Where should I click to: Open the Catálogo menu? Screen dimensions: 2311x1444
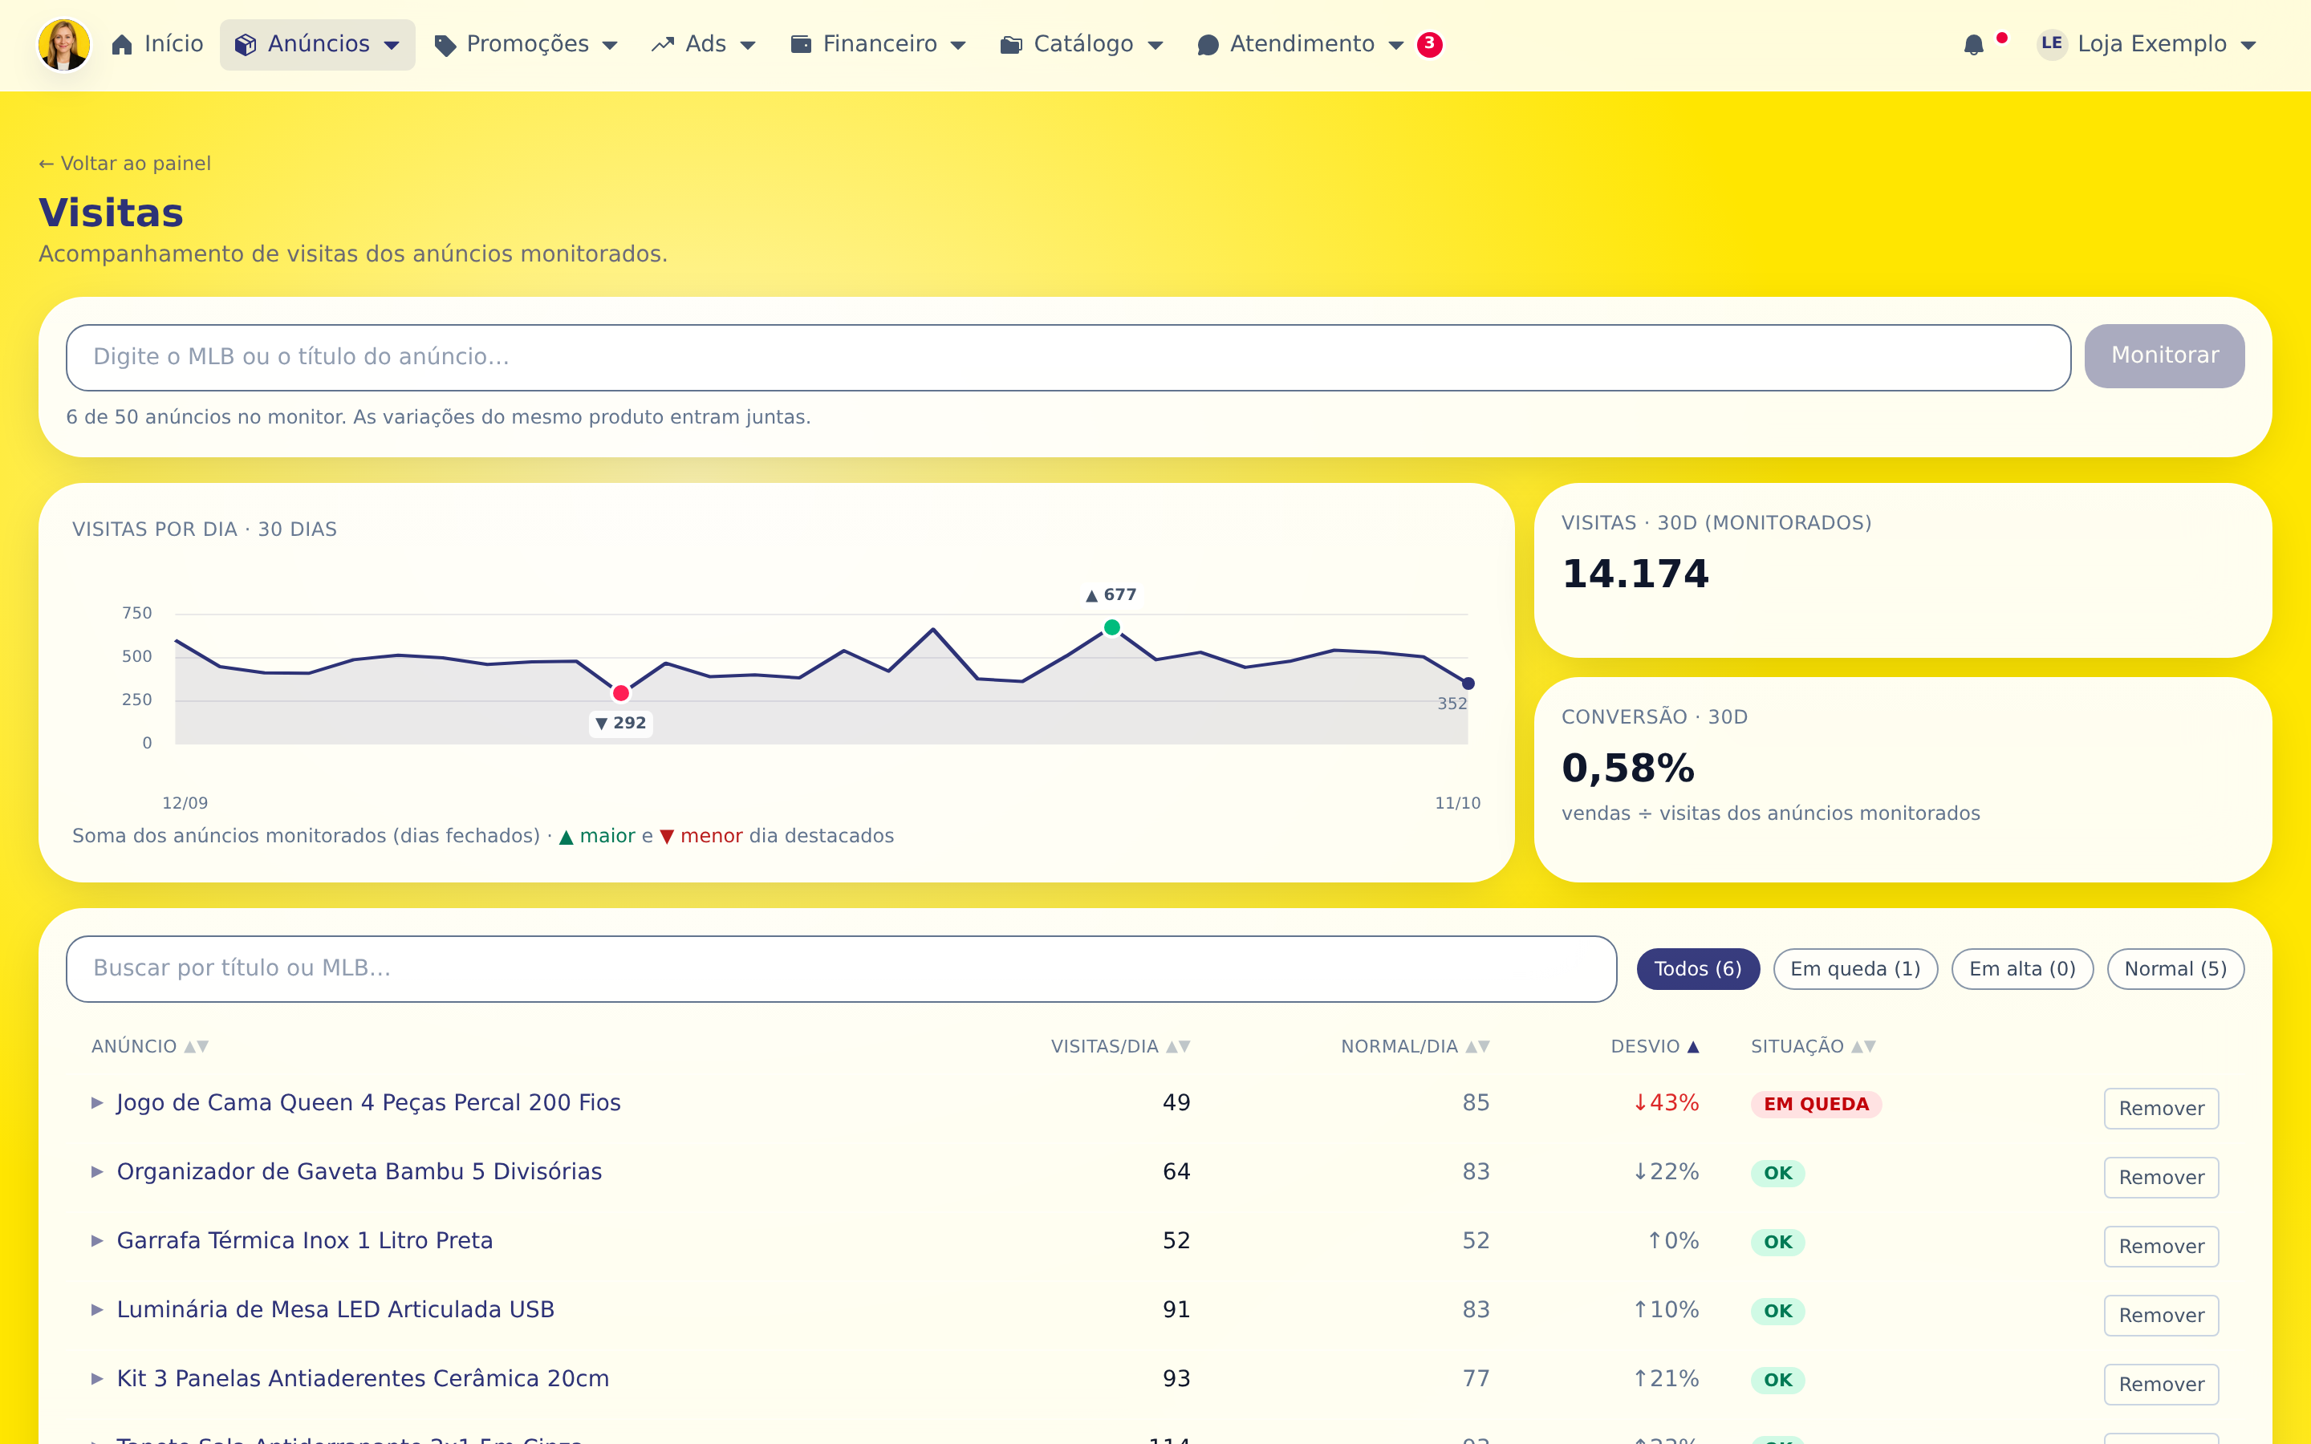point(1082,45)
